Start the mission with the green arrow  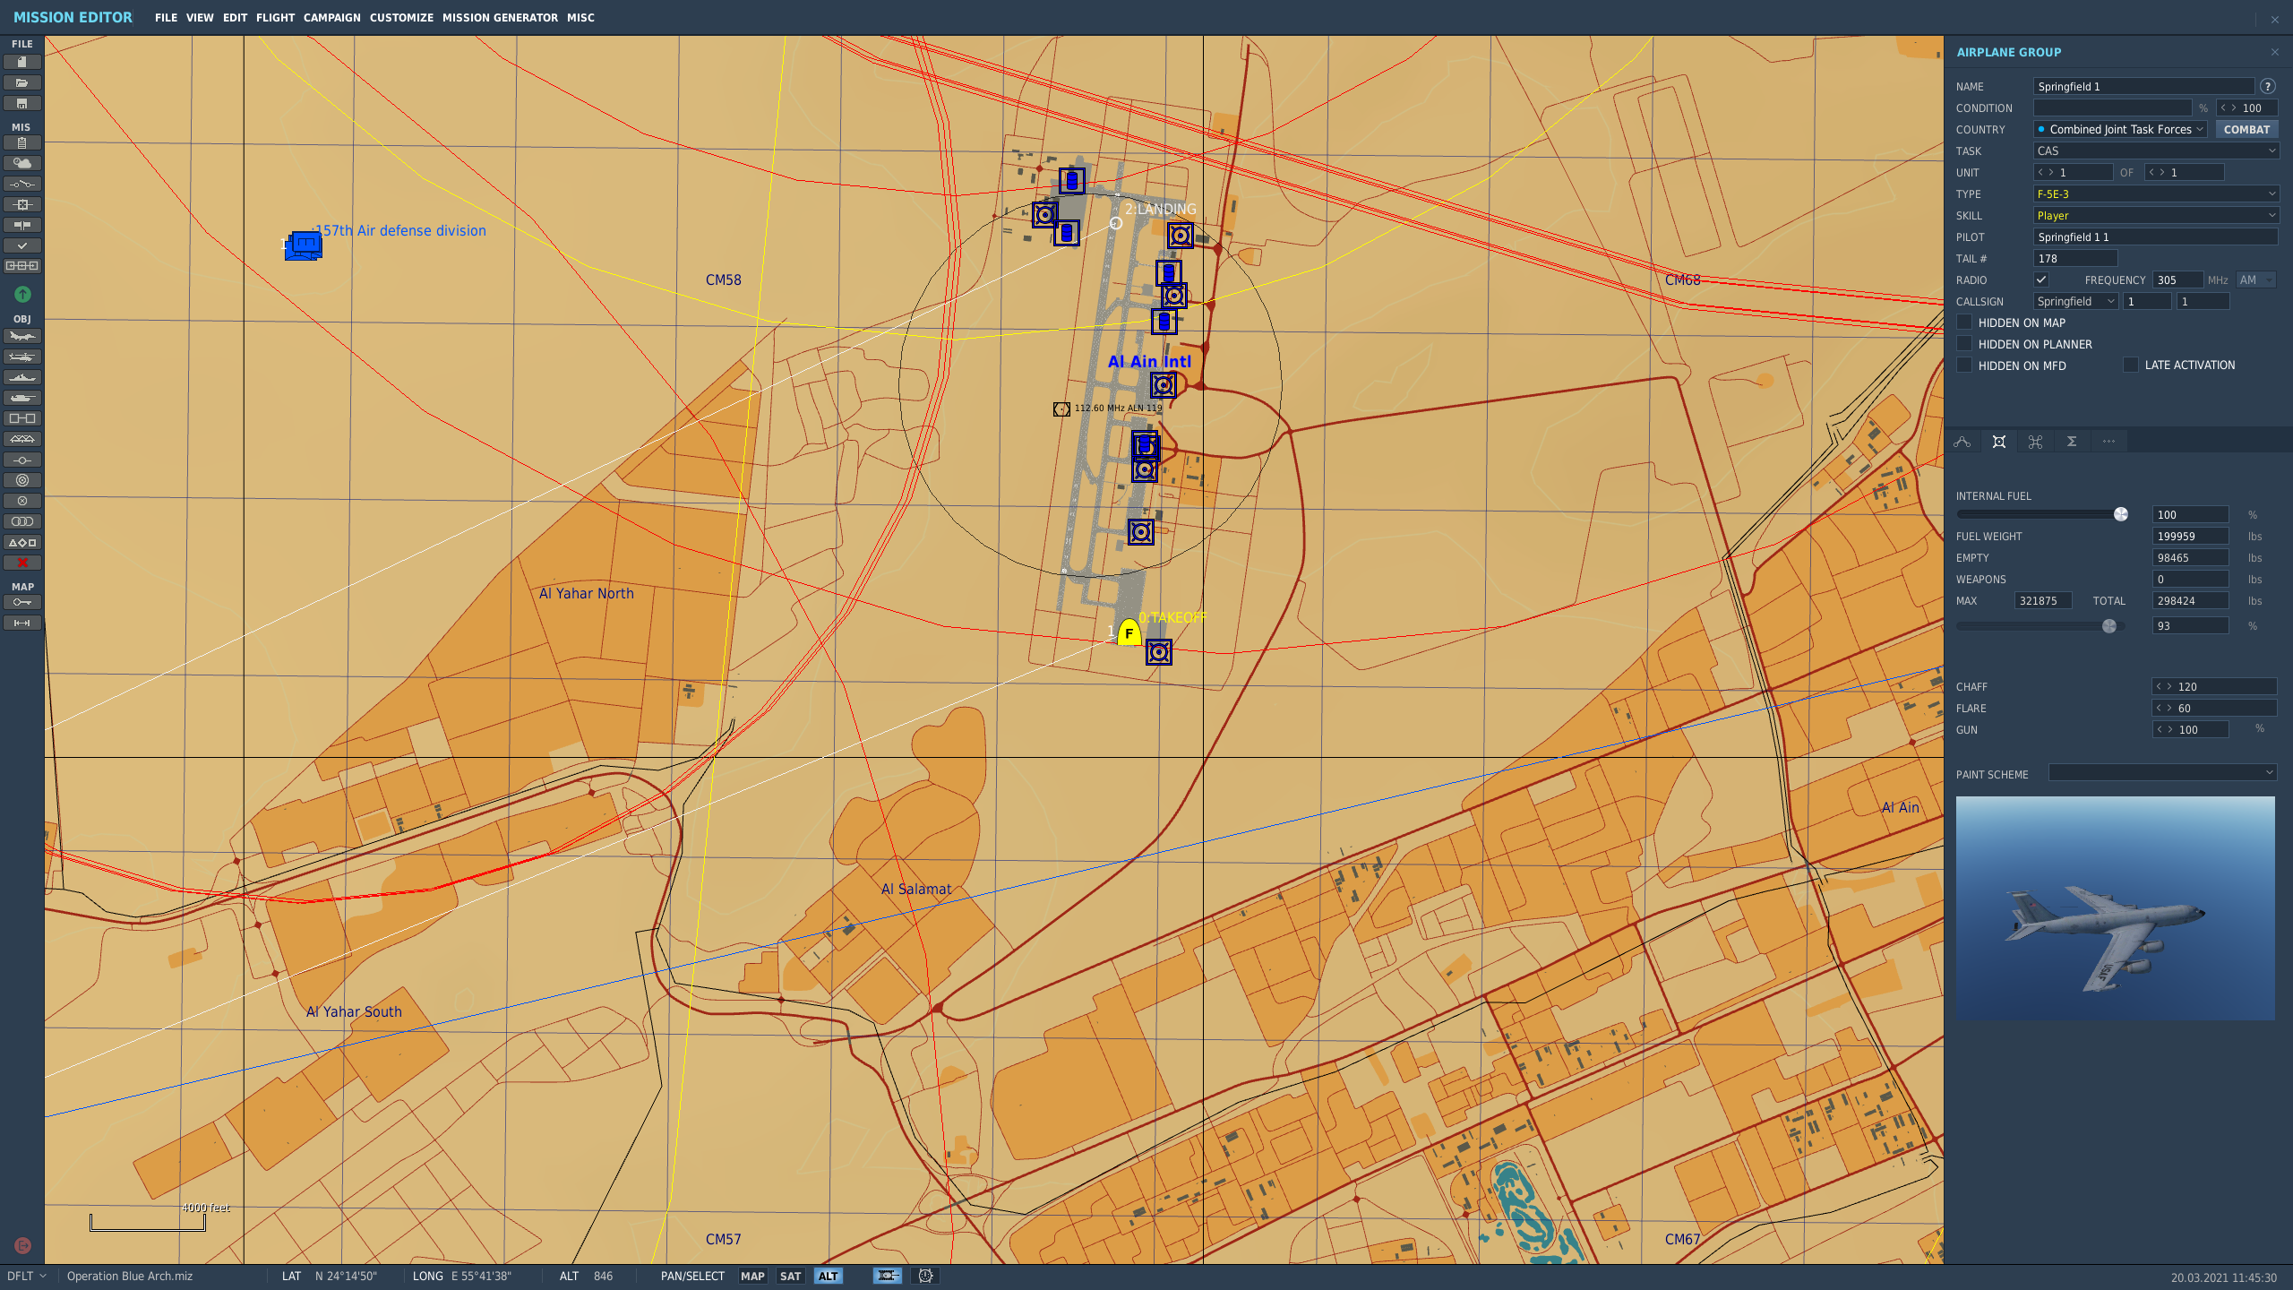click(22, 294)
